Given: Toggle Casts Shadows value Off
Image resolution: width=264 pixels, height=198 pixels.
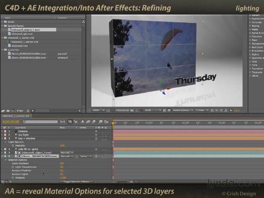Looking at the screenshot, I should click(62, 163).
